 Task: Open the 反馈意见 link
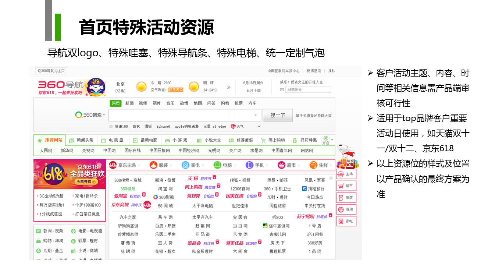[x=314, y=71]
